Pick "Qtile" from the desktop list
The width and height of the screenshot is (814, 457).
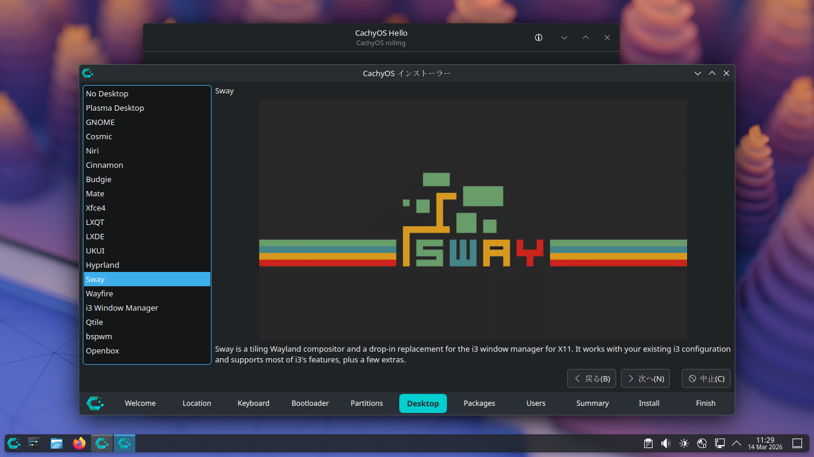(x=147, y=322)
